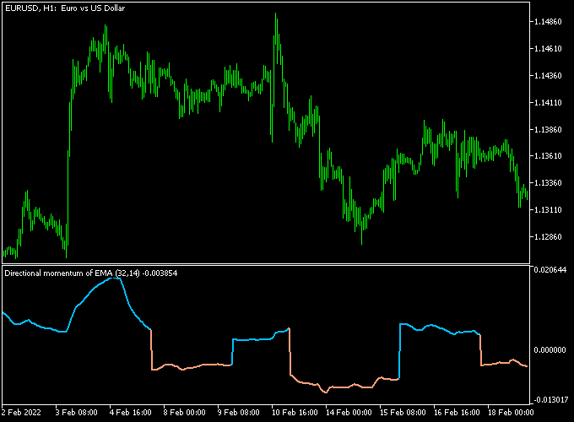Click the 1.14860 price level
Image resolution: width=574 pixels, height=422 pixels.
(548, 22)
